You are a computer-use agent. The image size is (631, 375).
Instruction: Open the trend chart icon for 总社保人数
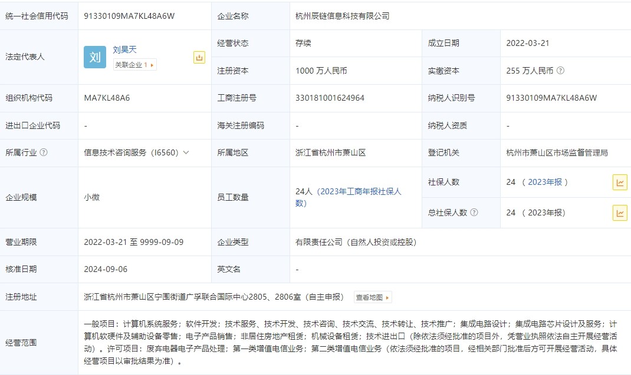[620, 213]
